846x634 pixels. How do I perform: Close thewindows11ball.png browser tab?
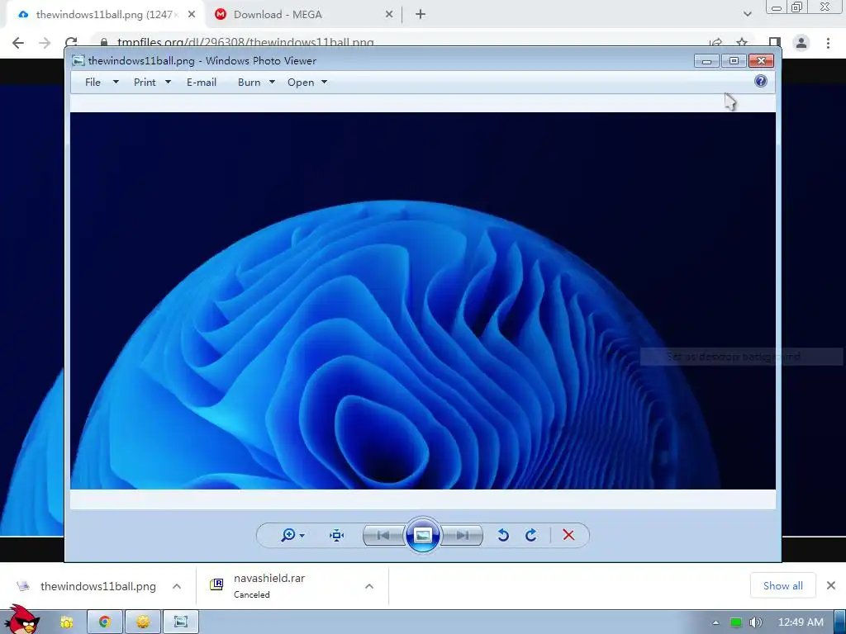click(192, 15)
